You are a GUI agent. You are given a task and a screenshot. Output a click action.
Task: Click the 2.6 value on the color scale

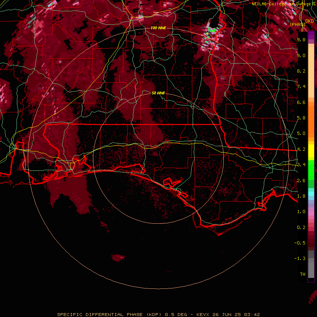[x=301, y=181]
